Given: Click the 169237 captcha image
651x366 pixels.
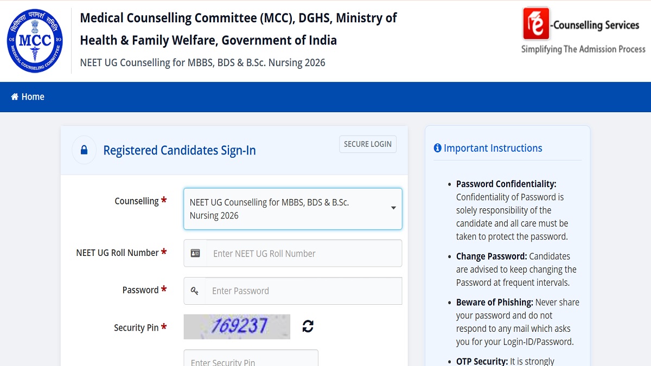Looking at the screenshot, I should pos(237,326).
